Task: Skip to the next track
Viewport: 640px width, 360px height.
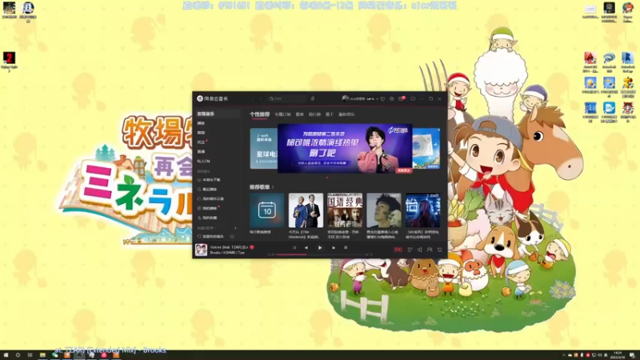Action: 334,248
